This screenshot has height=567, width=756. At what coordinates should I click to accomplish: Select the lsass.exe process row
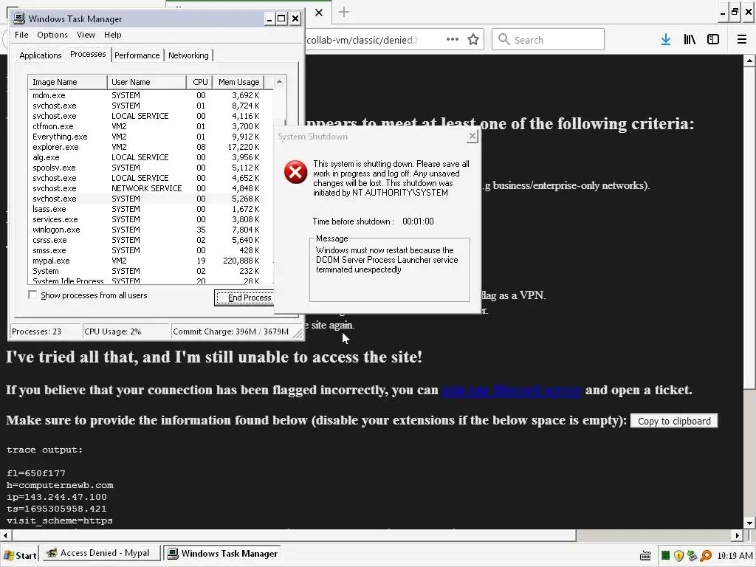pos(146,209)
